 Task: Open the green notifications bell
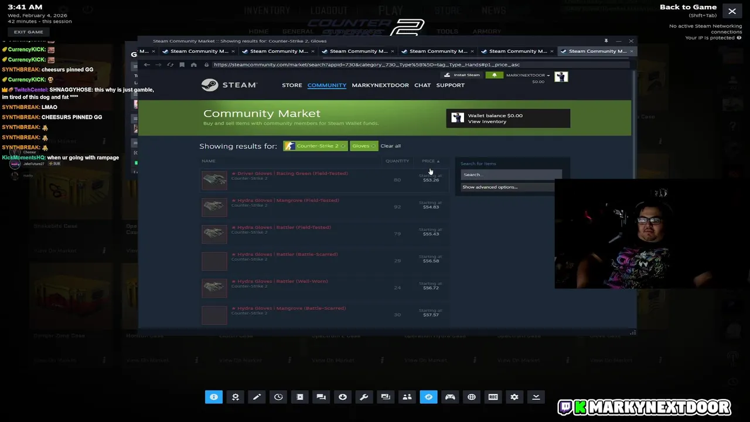[x=494, y=75]
